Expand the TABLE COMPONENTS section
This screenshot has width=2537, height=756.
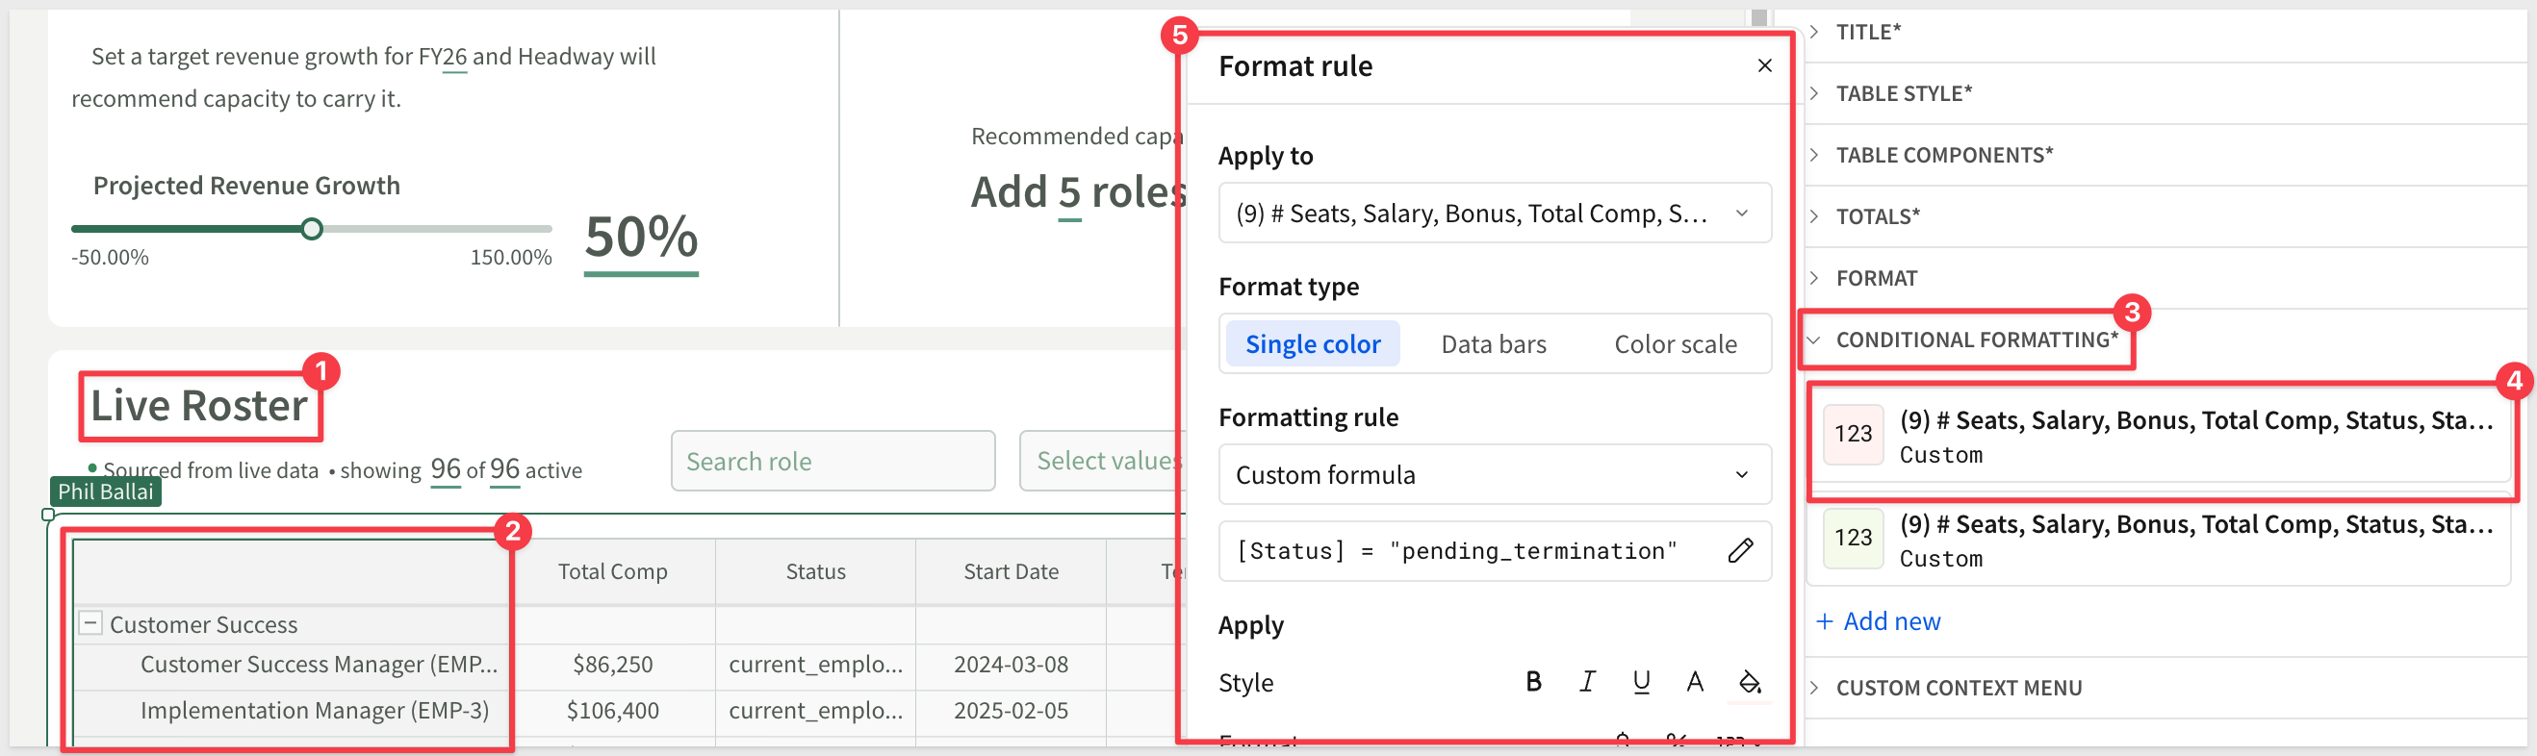point(1943,155)
